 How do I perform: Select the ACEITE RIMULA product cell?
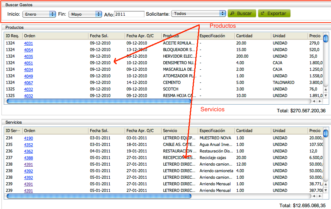pyautogui.click(x=179, y=43)
